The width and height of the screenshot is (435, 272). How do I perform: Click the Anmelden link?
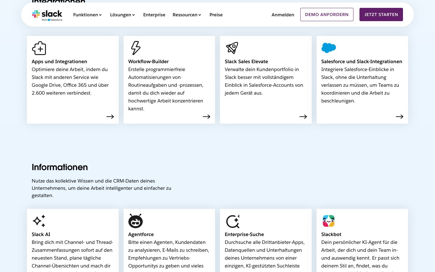[x=283, y=15]
